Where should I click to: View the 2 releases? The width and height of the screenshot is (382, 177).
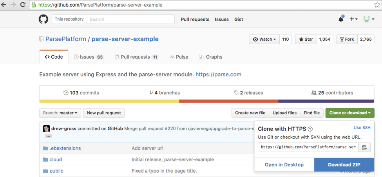(x=248, y=93)
